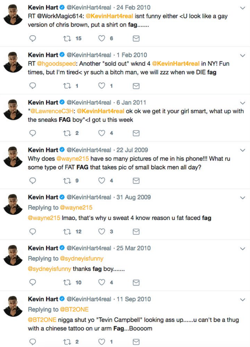Expand the options chevron on the 24 Feb 2010 tweet

coord(243,8)
